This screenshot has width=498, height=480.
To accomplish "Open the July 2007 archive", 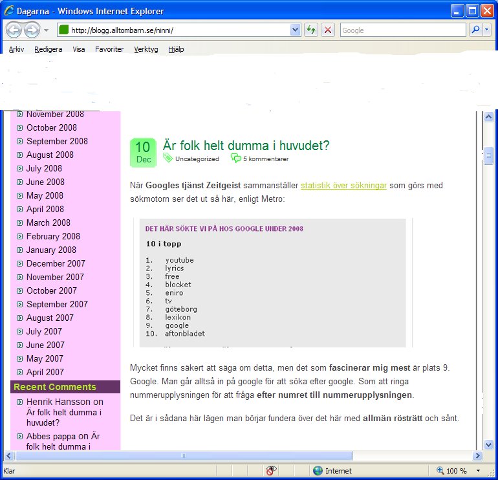I will 44,332.
